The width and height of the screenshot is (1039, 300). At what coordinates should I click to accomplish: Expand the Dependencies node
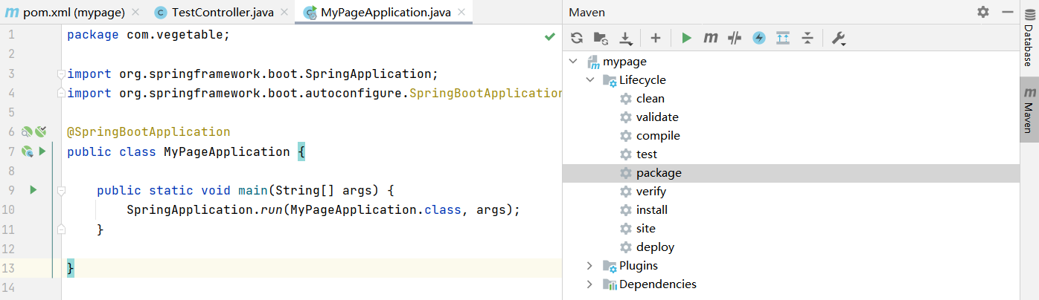point(589,284)
